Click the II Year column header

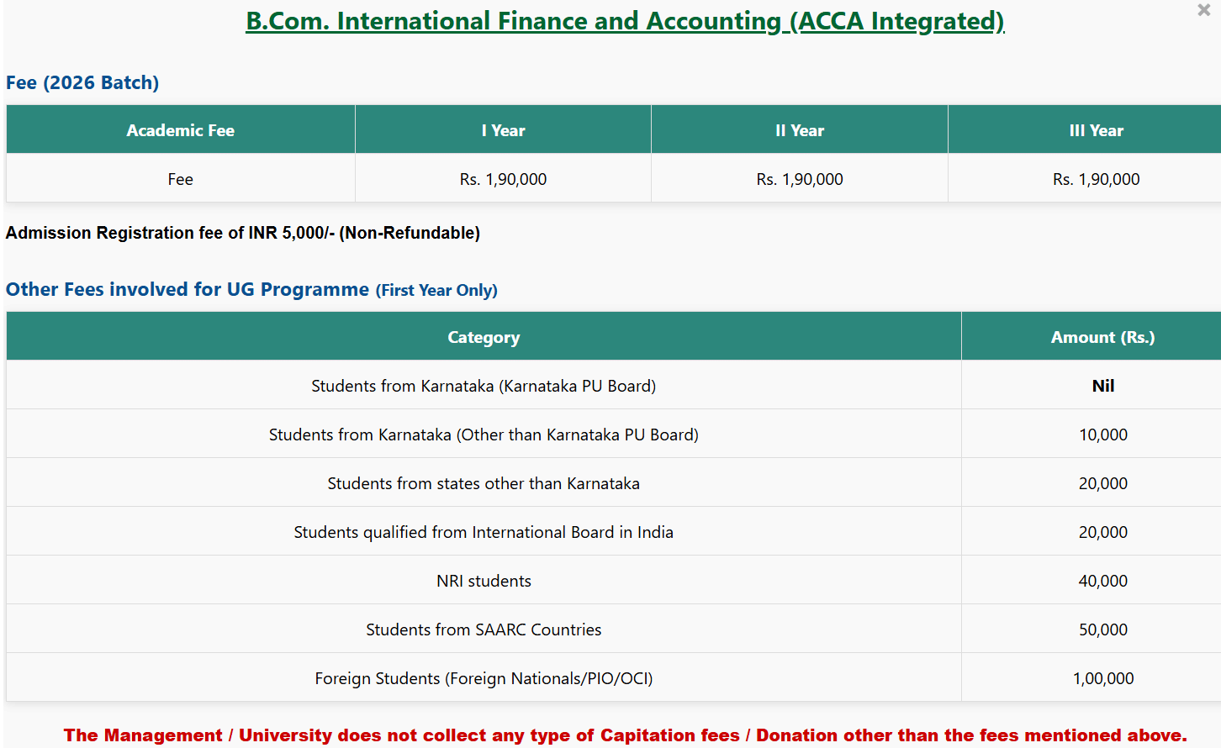coord(799,130)
